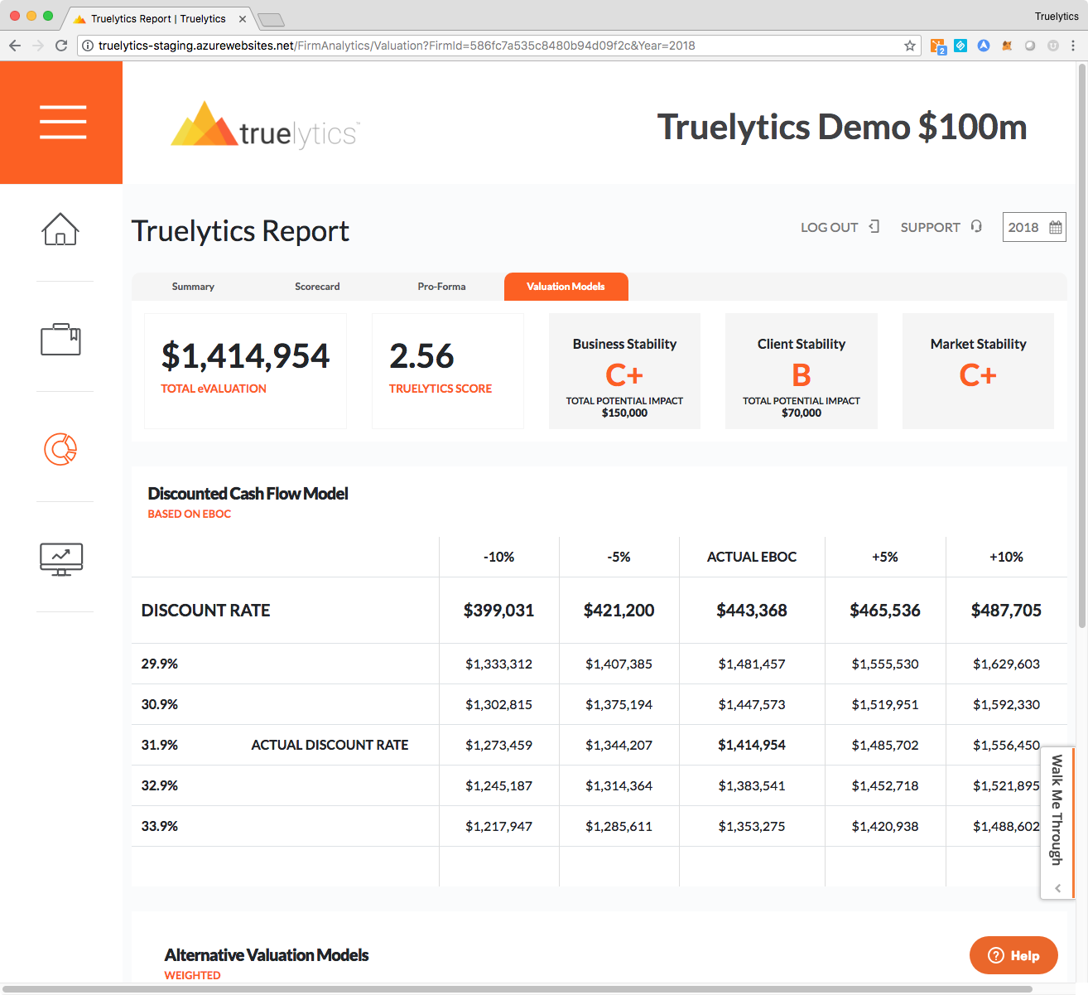This screenshot has height=995, width=1088.
Task: Click the bold $1,414,954 table cell
Action: coord(752,745)
